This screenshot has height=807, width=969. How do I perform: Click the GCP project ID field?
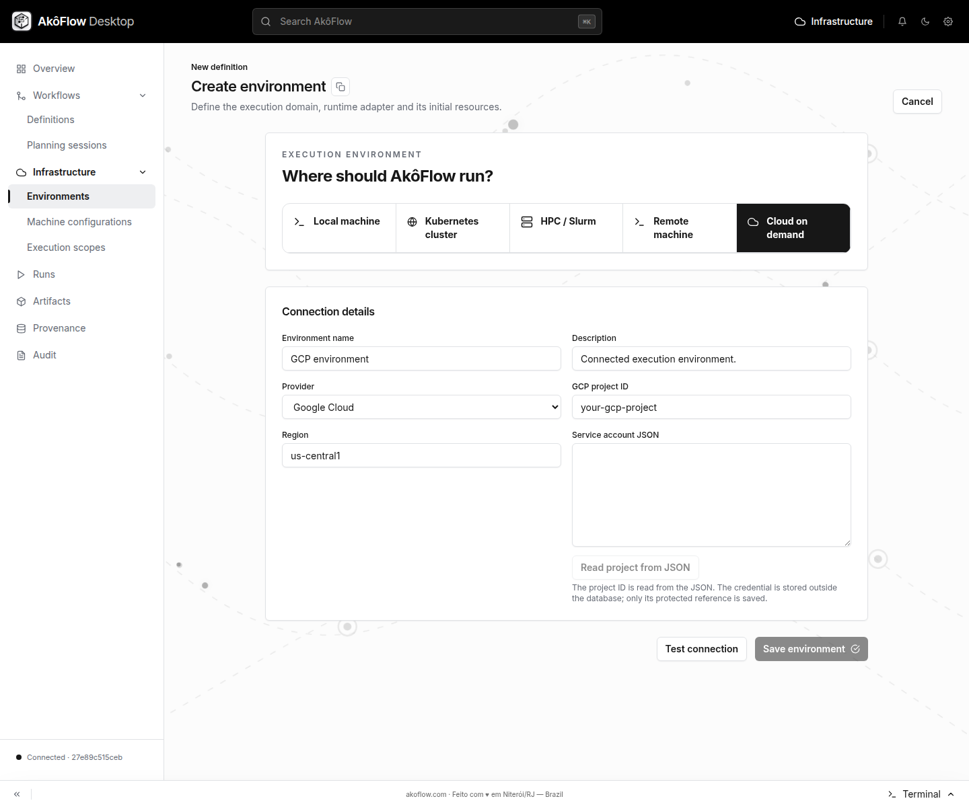click(x=711, y=407)
